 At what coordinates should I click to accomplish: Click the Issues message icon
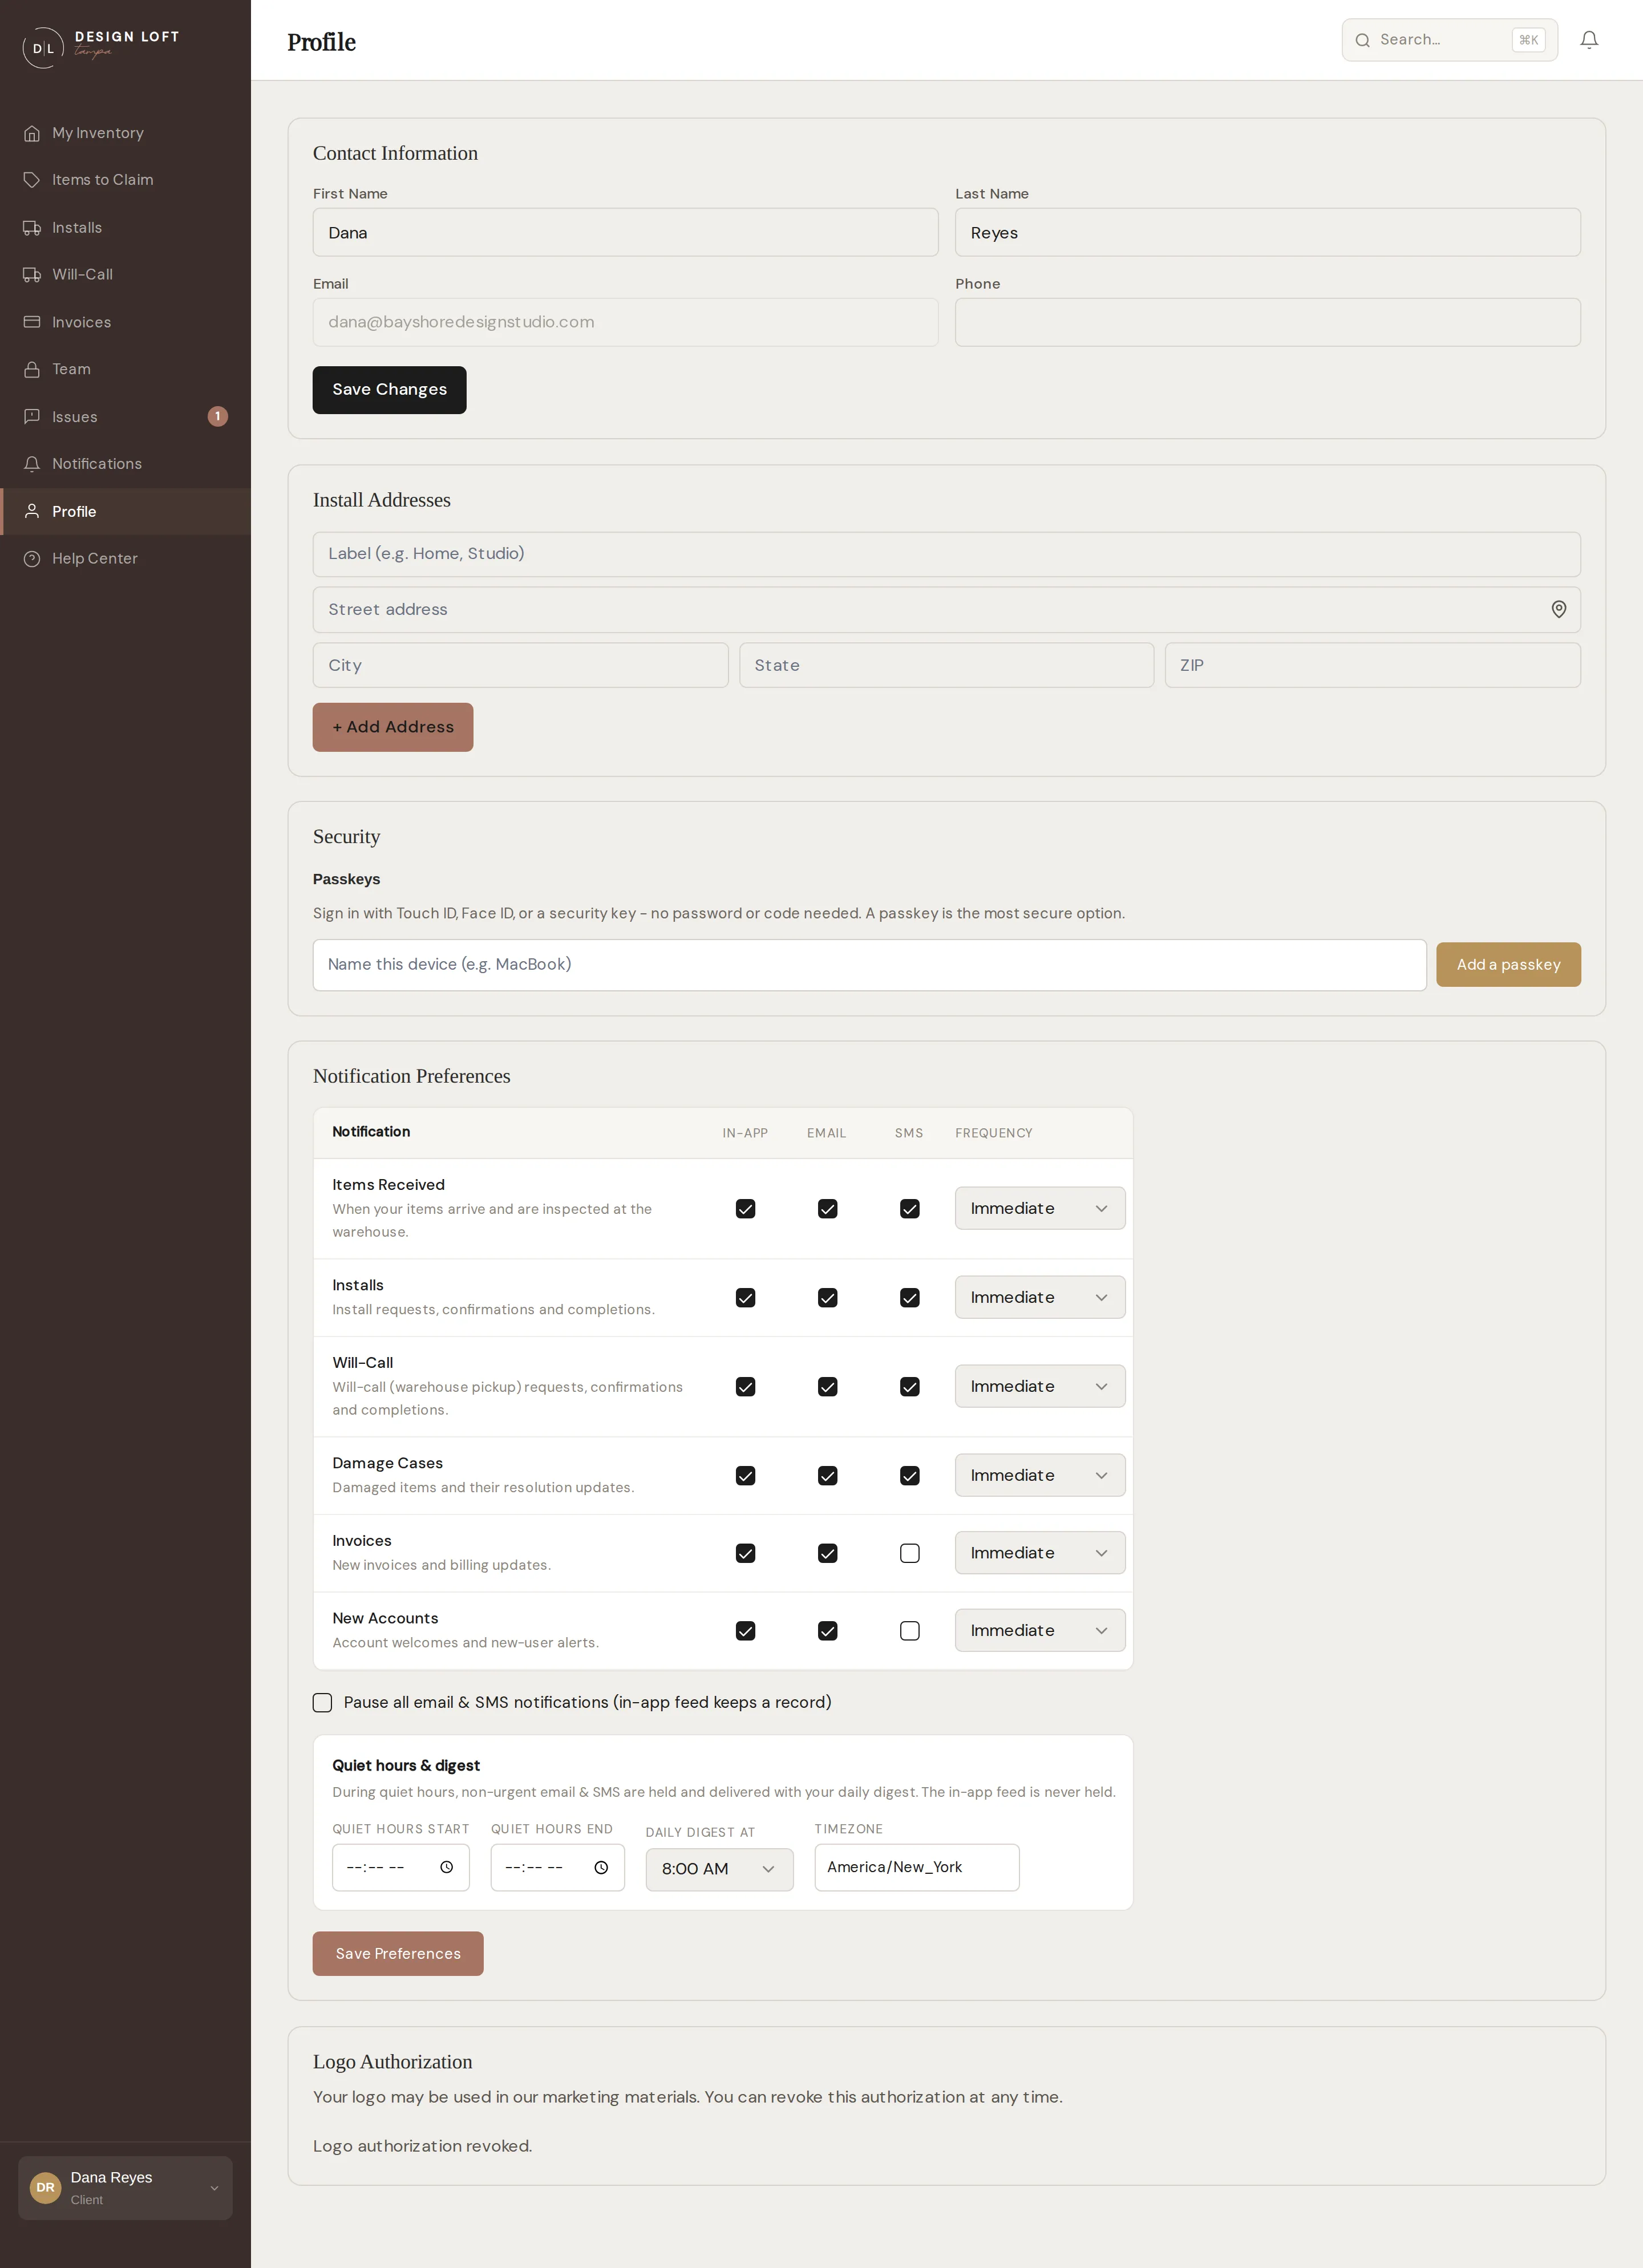click(32, 416)
